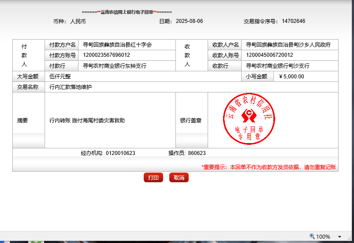The height and width of the screenshot is (243, 354).
Task: Select payee account number 1200045006720012
Action: (x=269, y=55)
